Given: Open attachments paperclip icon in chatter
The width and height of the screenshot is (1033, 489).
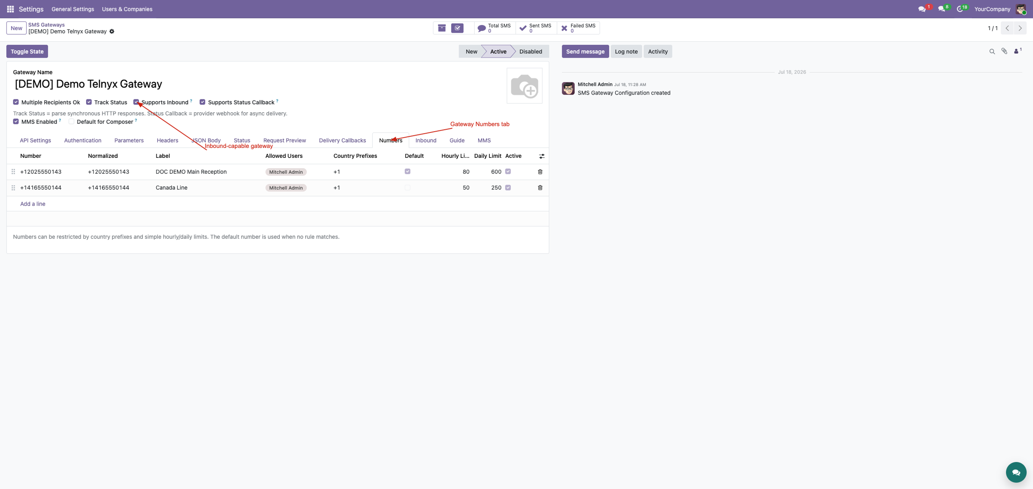Looking at the screenshot, I should point(1005,52).
